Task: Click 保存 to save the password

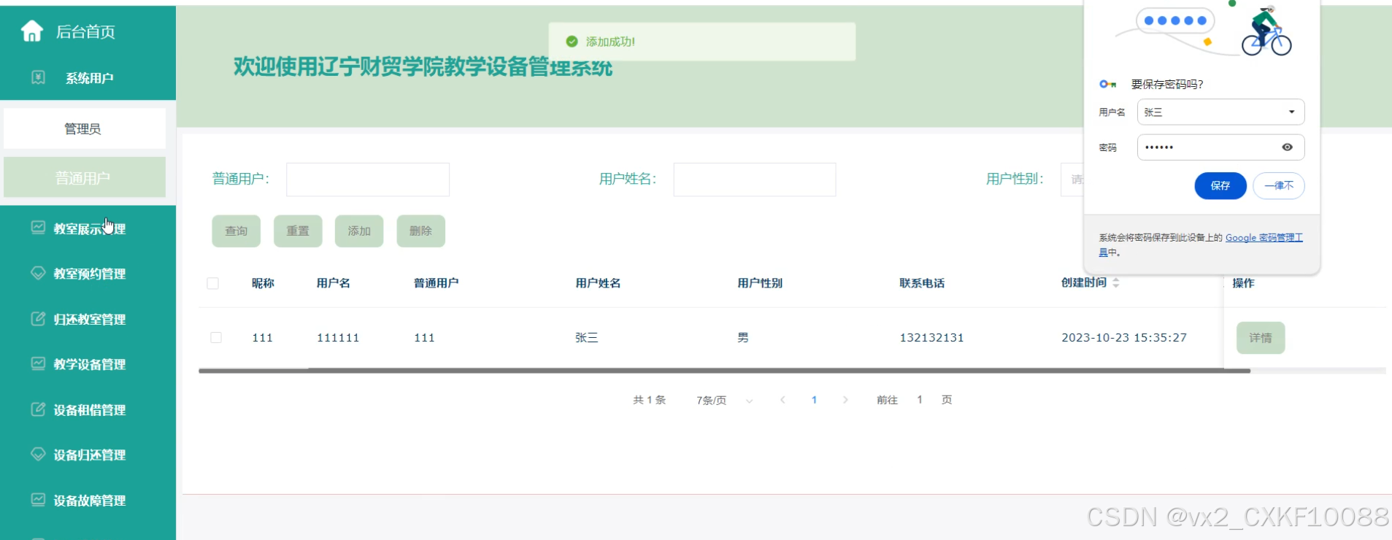Action: 1220,185
